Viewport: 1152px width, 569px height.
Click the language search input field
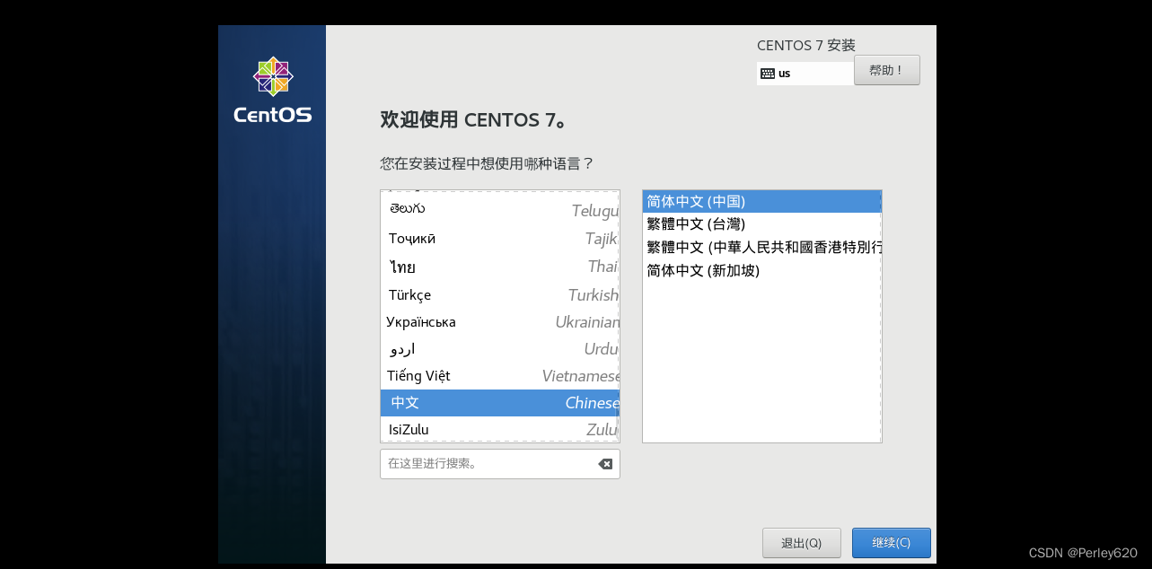(499, 464)
